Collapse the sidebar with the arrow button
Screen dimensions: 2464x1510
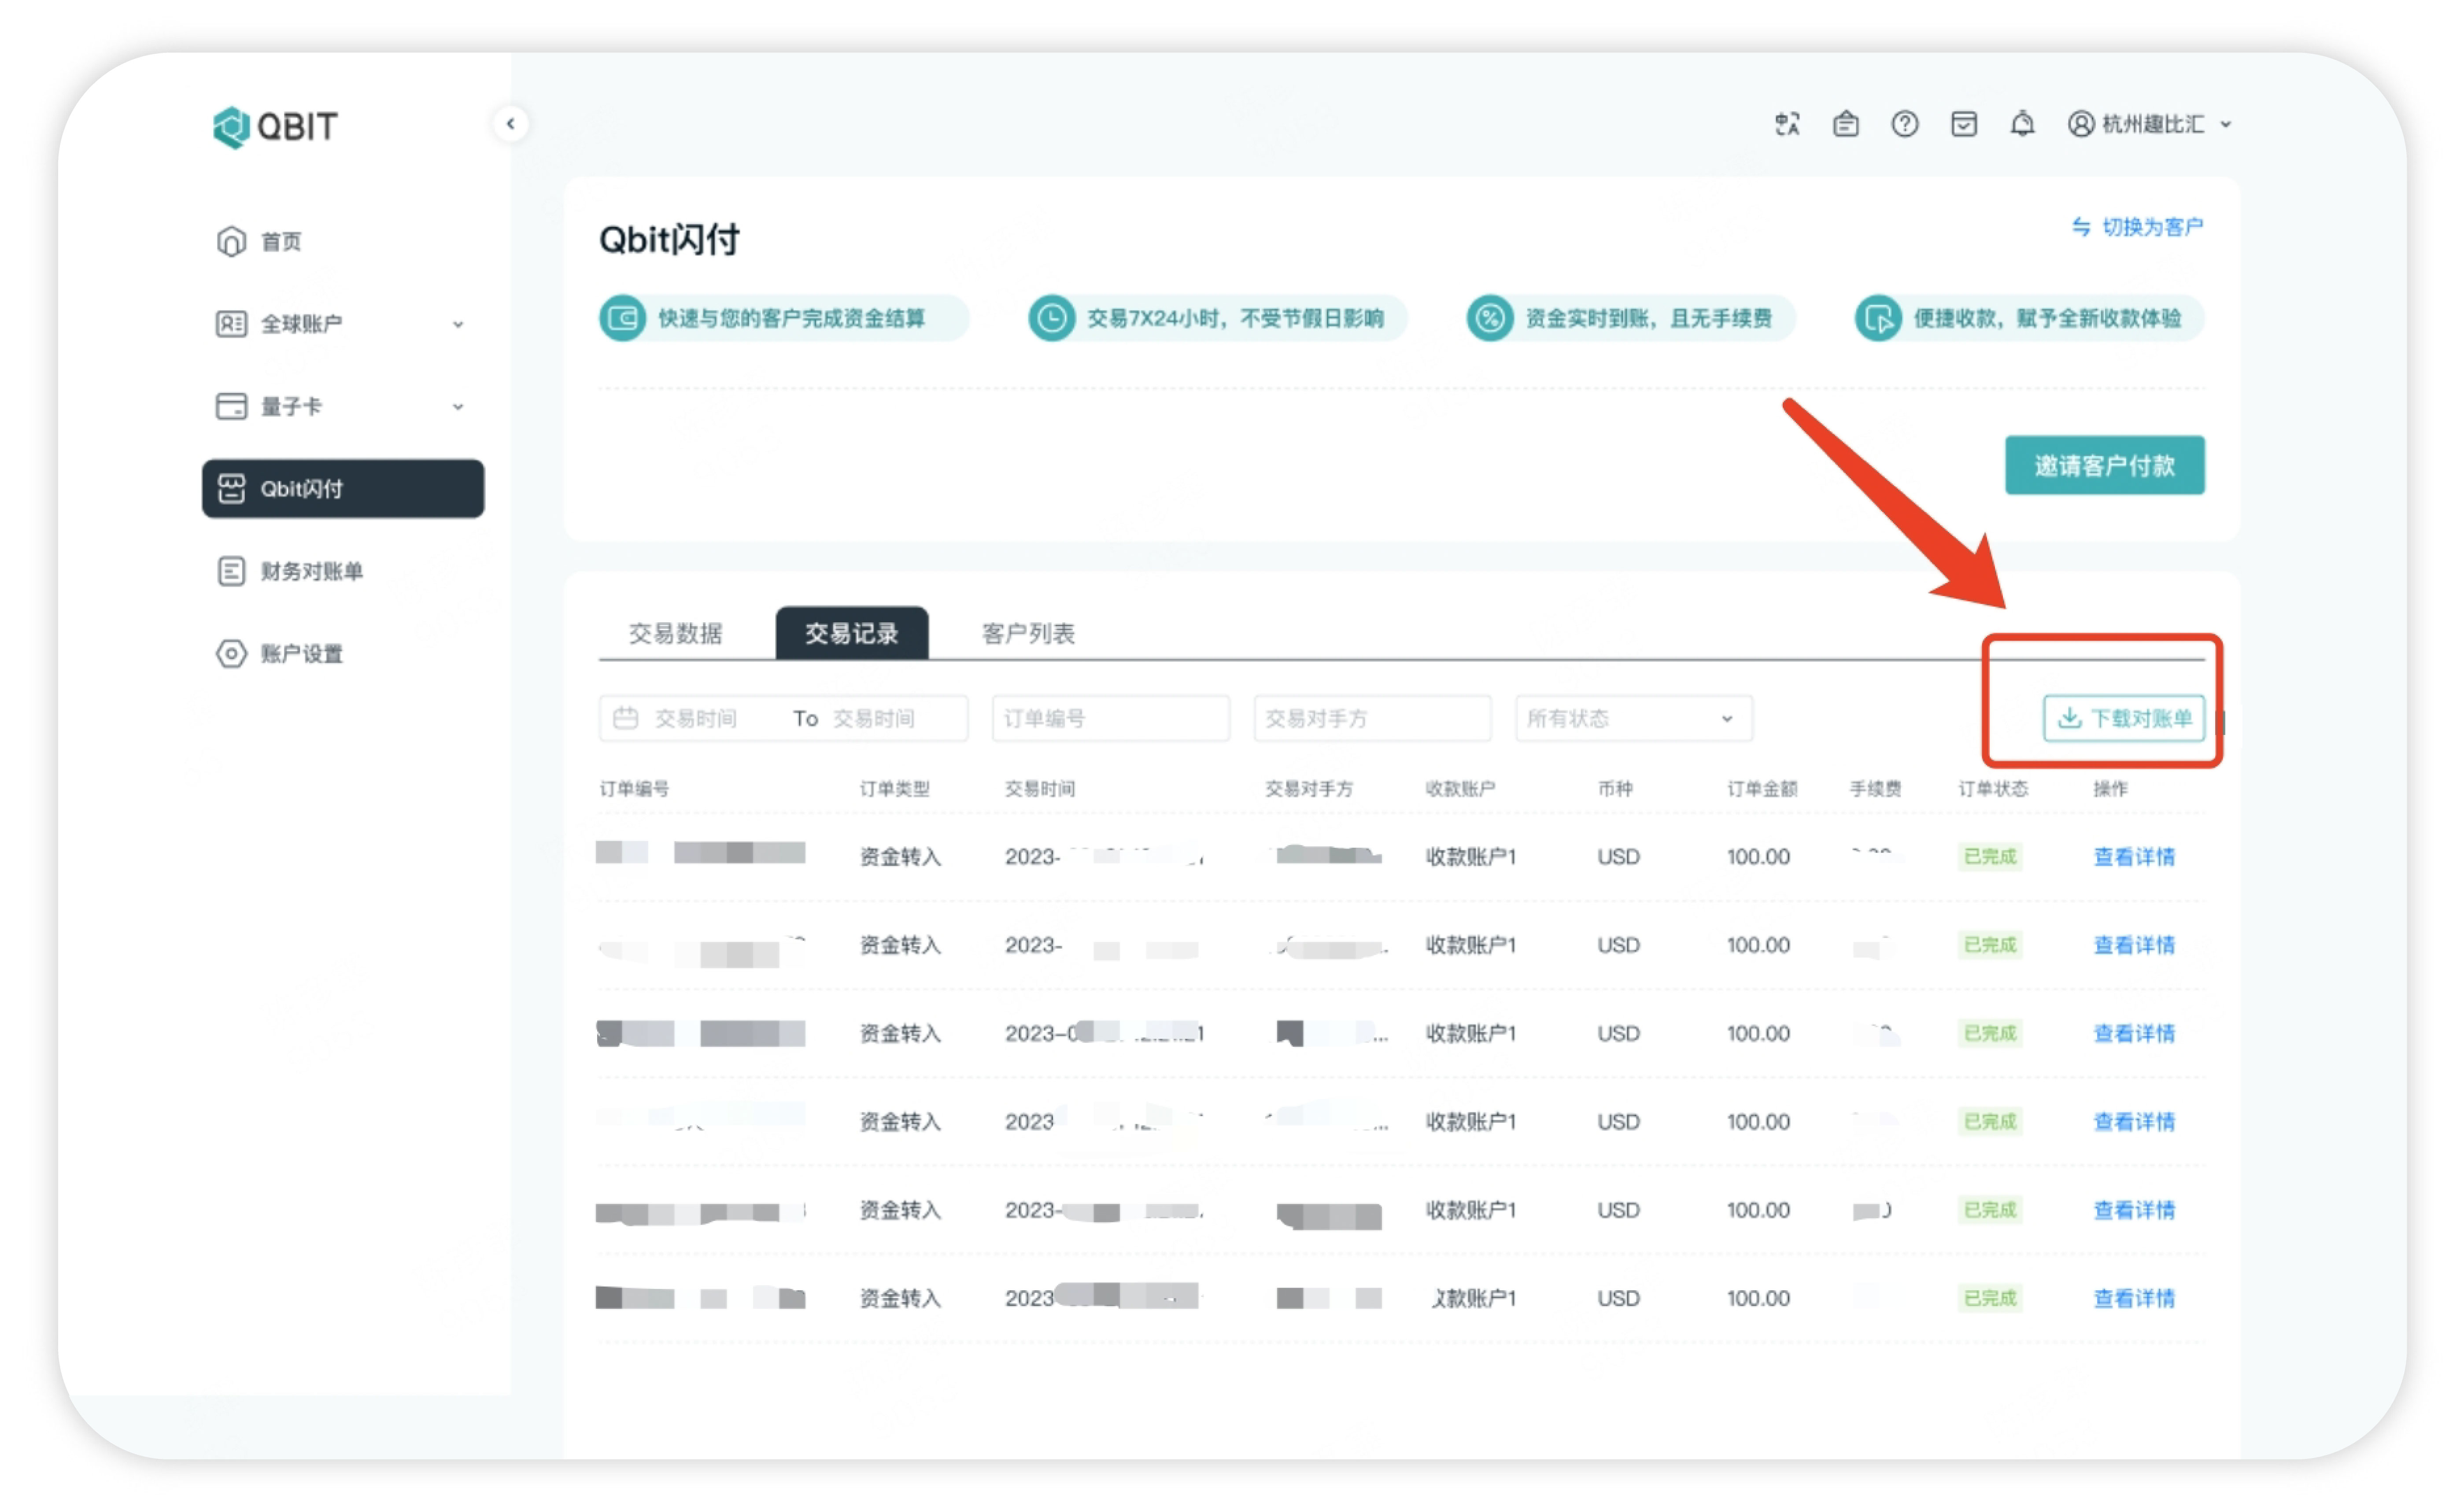[511, 124]
